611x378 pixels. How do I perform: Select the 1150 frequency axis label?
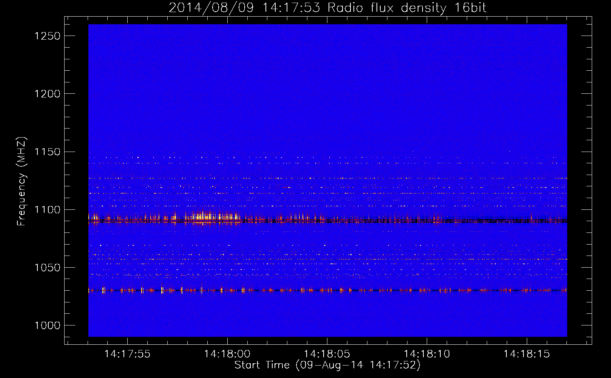[x=47, y=152]
